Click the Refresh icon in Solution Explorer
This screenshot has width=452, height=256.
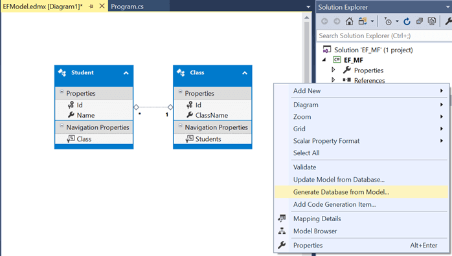(x=407, y=21)
